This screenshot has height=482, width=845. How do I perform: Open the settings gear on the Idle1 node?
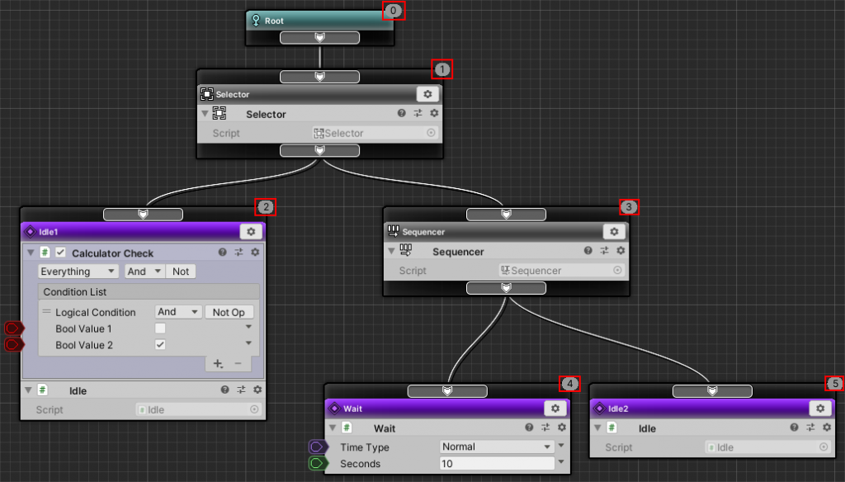(x=251, y=232)
